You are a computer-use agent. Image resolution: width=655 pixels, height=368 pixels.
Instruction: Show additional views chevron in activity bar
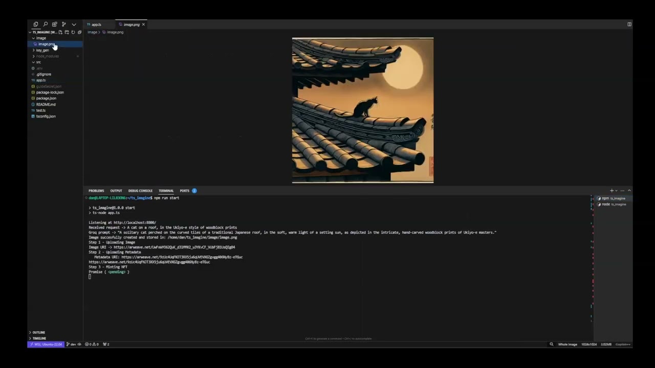(74, 25)
